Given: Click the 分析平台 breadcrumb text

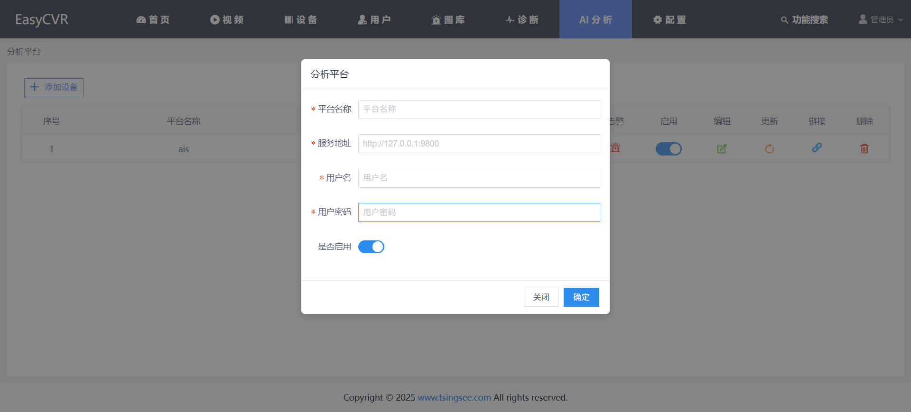Looking at the screenshot, I should [24, 51].
